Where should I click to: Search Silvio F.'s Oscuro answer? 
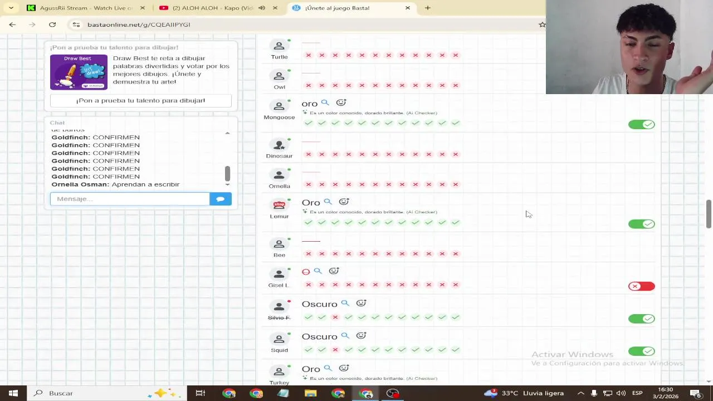click(345, 304)
